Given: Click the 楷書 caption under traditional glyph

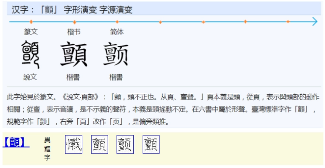Looking at the screenshot, I should (x=73, y=77).
